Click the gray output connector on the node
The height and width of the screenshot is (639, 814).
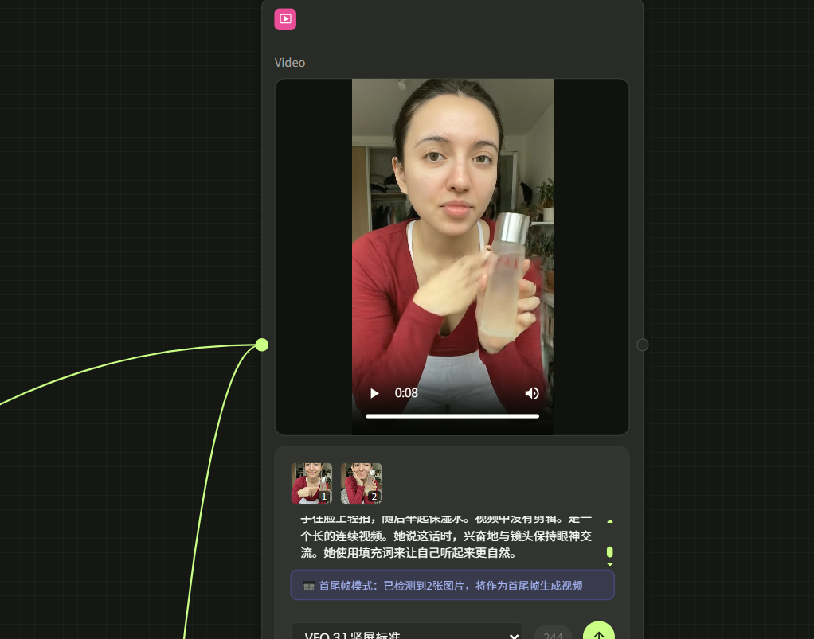pos(643,345)
